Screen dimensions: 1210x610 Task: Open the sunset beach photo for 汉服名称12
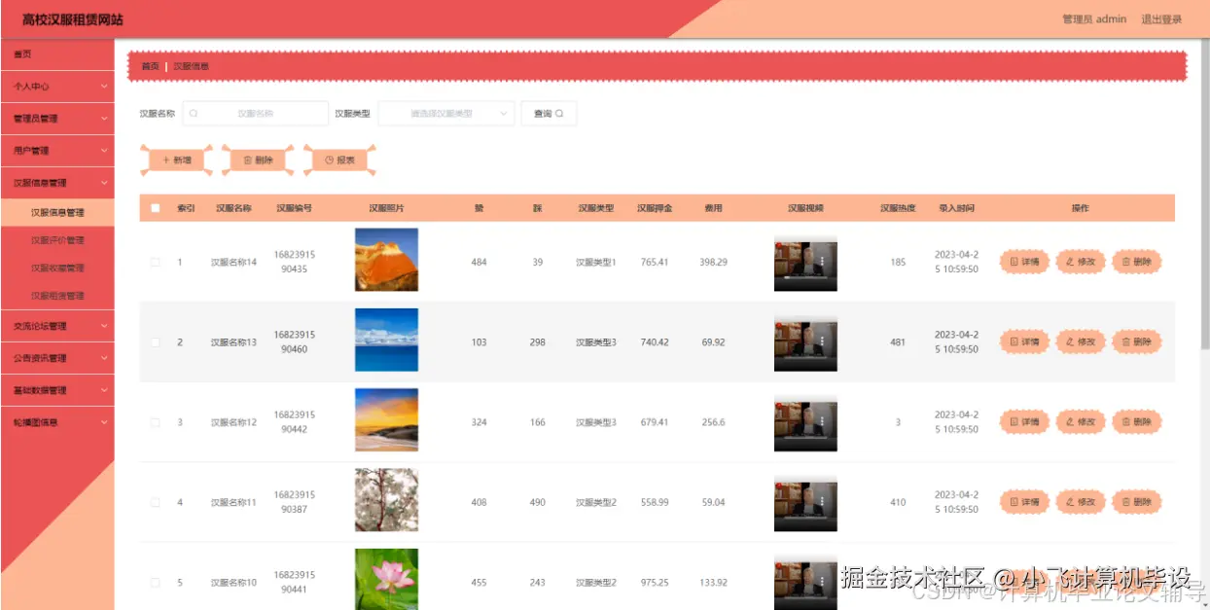click(x=386, y=420)
